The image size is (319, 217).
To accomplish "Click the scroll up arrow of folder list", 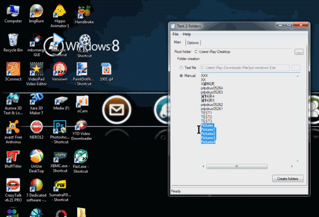I will click(x=298, y=76).
